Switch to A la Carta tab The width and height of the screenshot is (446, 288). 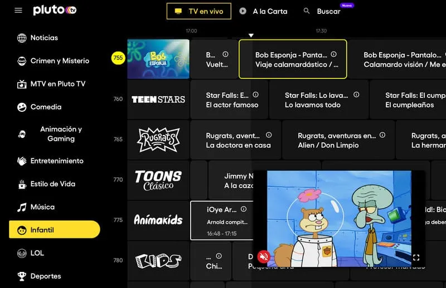pos(263,11)
